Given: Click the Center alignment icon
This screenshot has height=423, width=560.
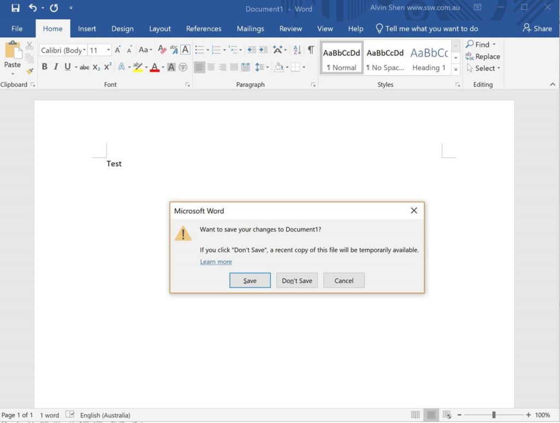Looking at the screenshot, I should pos(211,67).
